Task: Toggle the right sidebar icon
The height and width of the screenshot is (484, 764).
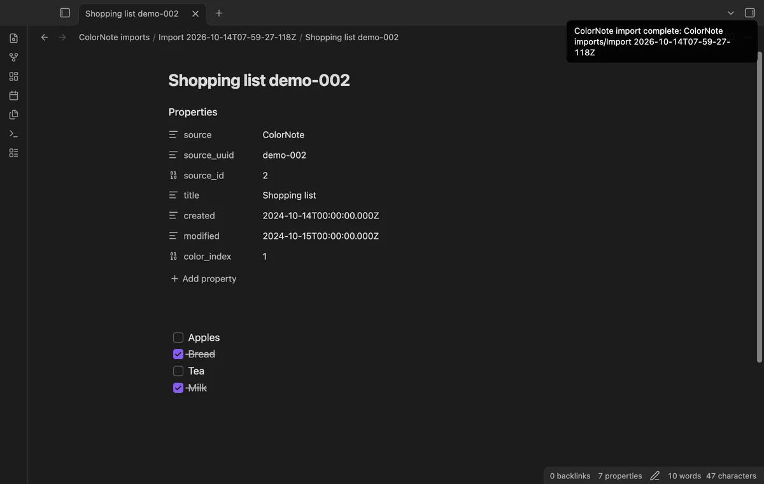Action: (750, 13)
